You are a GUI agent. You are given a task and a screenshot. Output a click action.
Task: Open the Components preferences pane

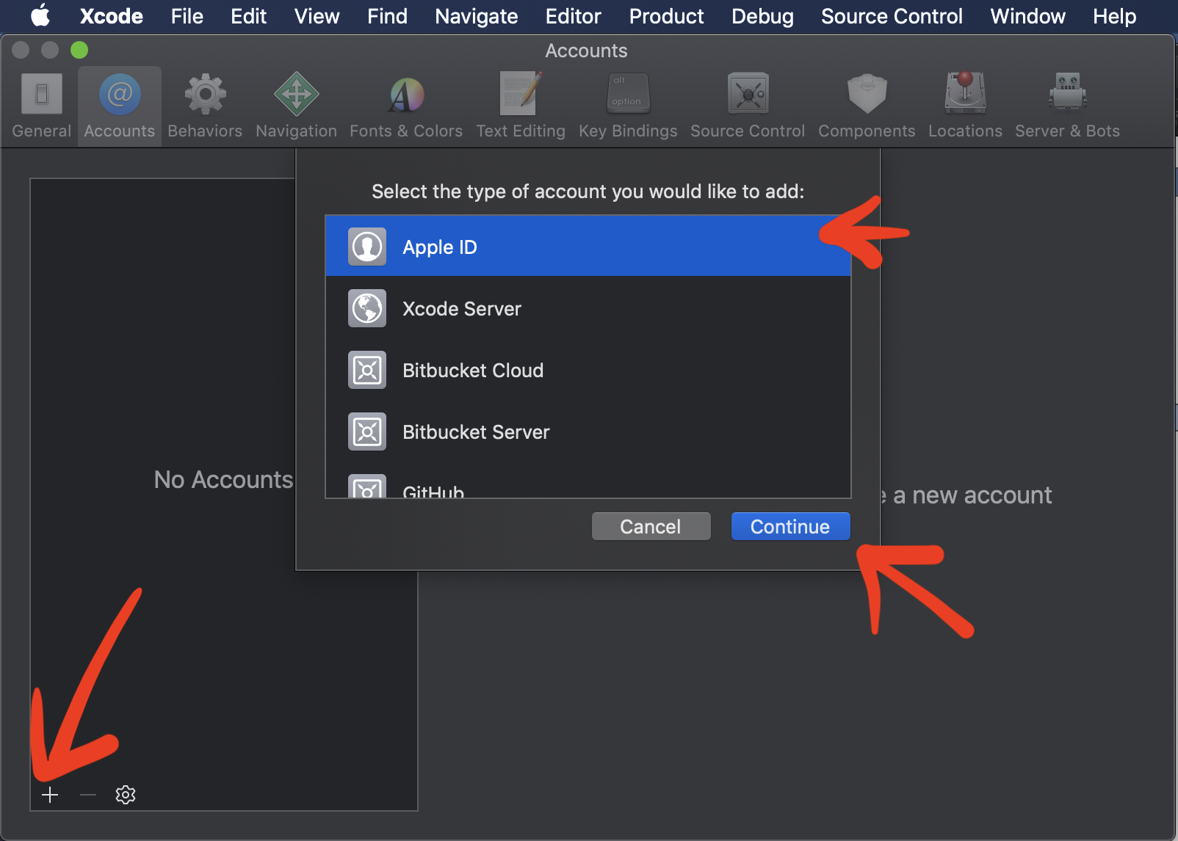[867, 106]
